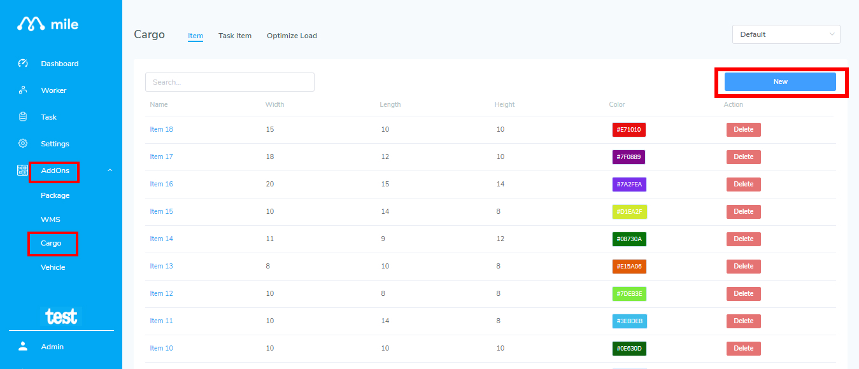Select the AddOns menu label
This screenshot has height=369, width=859.
pyautogui.click(x=55, y=171)
